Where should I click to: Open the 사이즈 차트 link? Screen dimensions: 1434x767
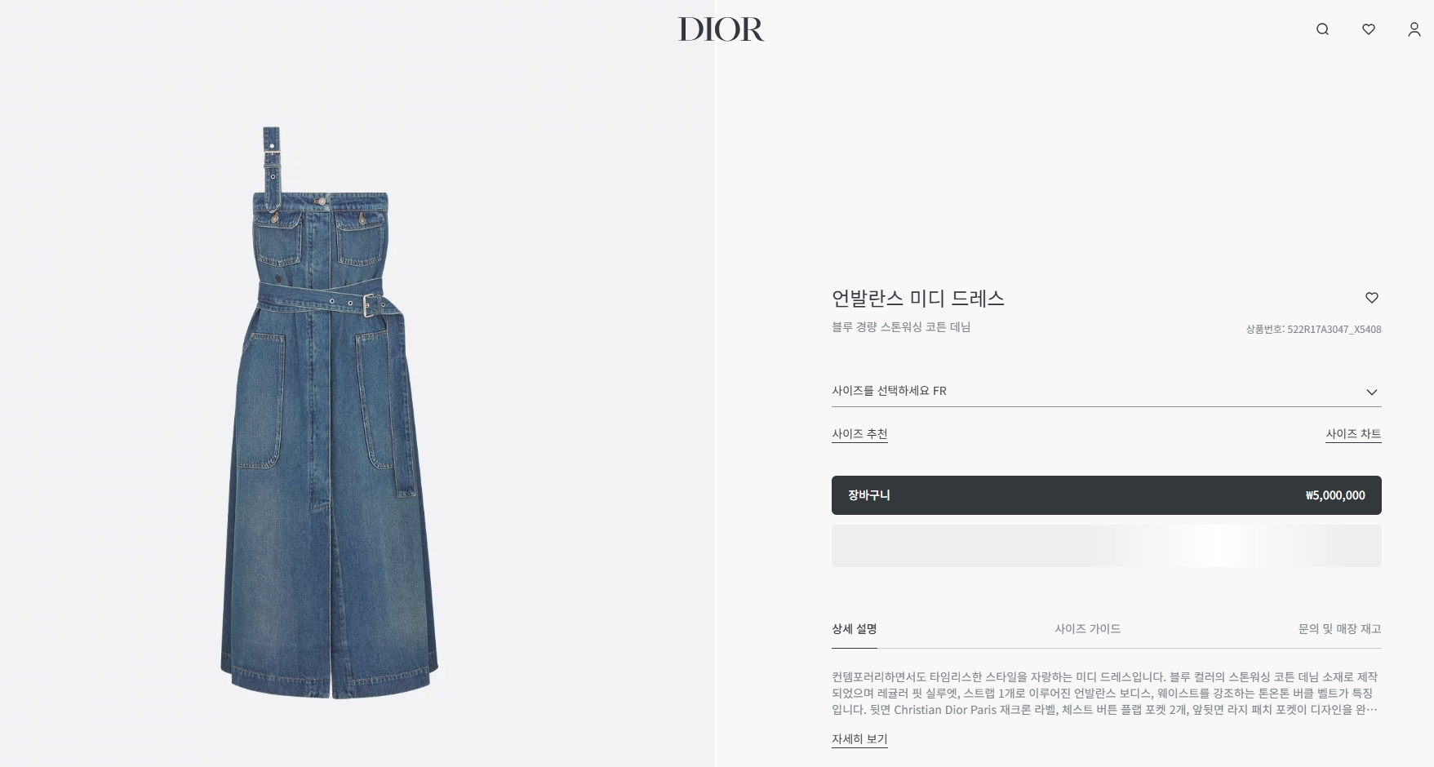pyautogui.click(x=1353, y=434)
